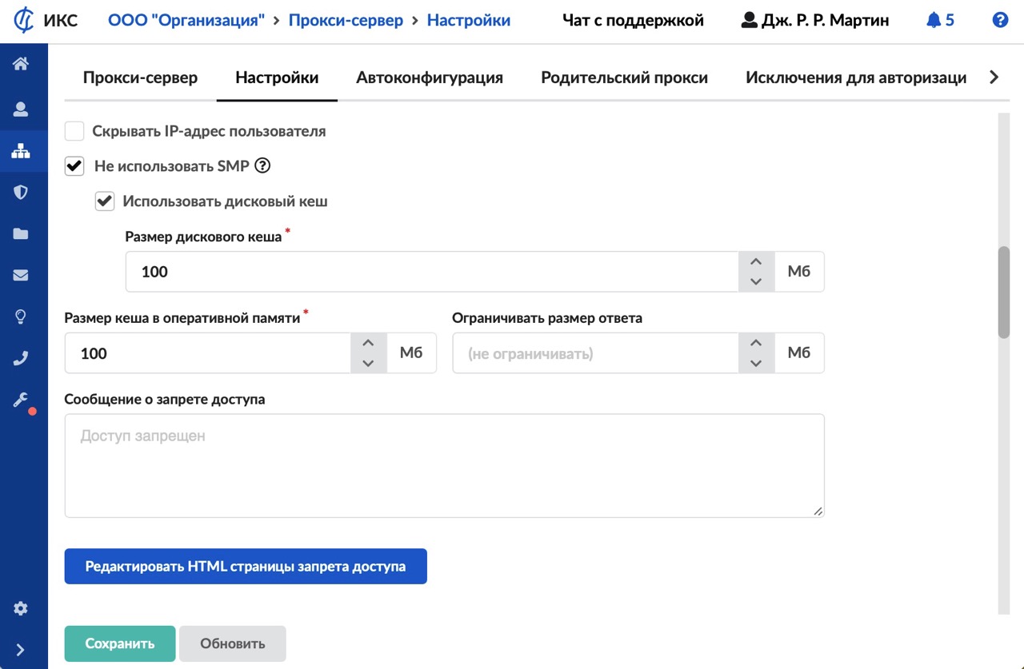Open the shield security sidebar icon
The image size is (1024, 669).
[x=21, y=192]
